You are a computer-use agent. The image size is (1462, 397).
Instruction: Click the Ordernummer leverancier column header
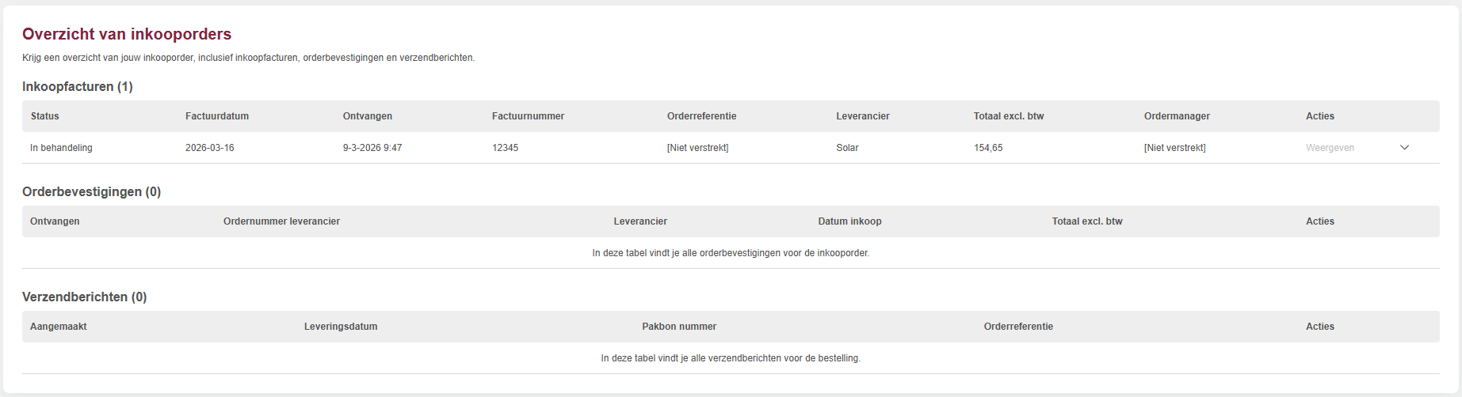(281, 221)
